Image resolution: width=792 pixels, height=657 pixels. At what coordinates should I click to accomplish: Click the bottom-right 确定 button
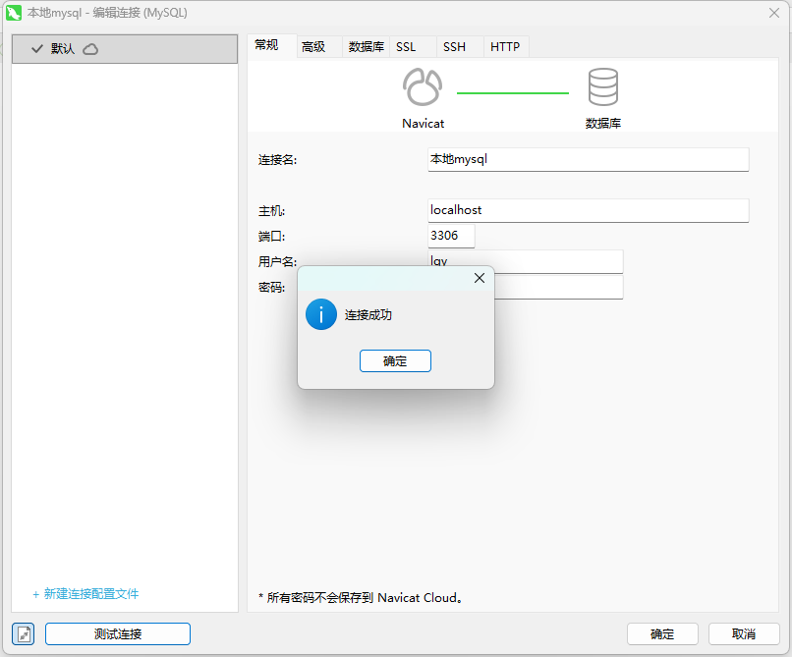[662, 633]
